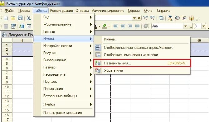Open the syntax assistant graduate icon
The width and height of the screenshot is (209, 122).
point(170,18)
